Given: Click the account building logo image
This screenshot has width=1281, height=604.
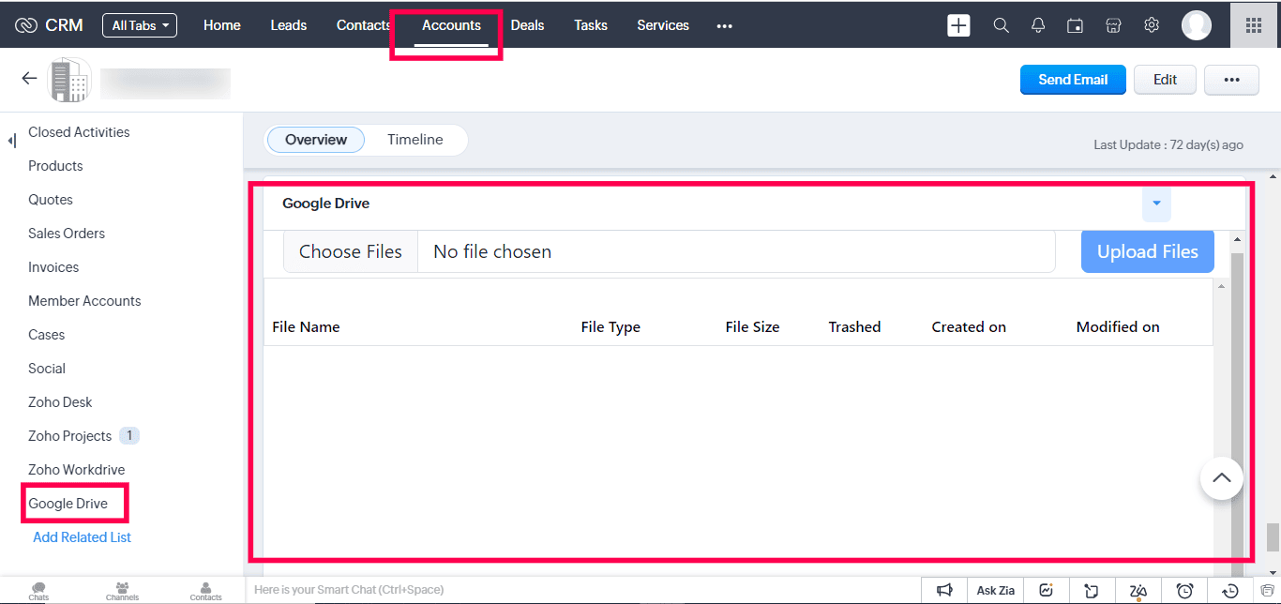Looking at the screenshot, I should pos(70,81).
